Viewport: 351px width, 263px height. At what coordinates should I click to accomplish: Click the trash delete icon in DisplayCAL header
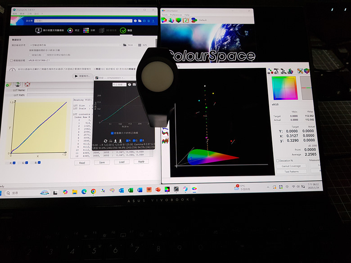148,21
